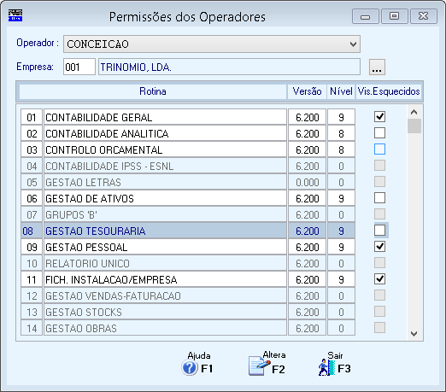Click the vertical scrollbar thumb
Image resolution: width=446 pixels, height=392 pixels.
(x=414, y=126)
